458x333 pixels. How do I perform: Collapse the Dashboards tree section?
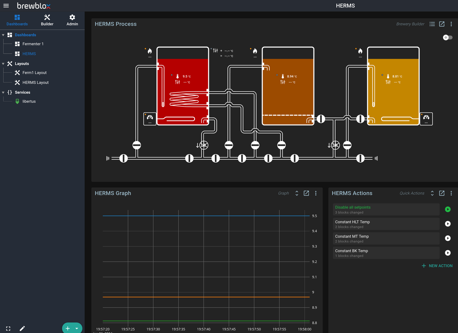[3, 35]
